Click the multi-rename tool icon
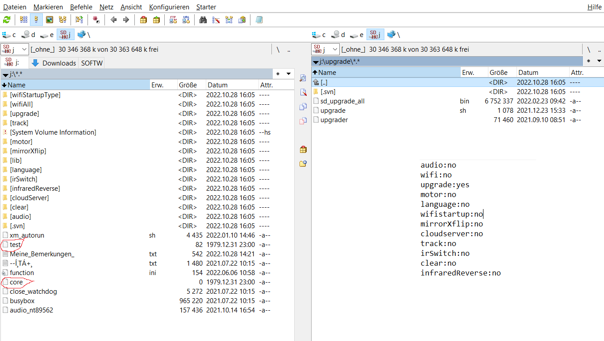This screenshot has height=341, width=604. coord(216,20)
